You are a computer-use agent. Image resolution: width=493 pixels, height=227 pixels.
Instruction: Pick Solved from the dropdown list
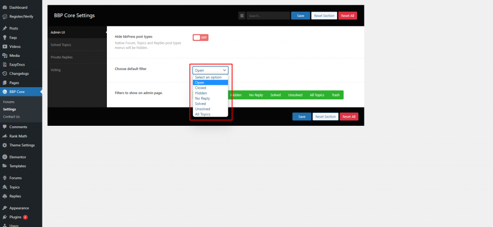pos(210,104)
